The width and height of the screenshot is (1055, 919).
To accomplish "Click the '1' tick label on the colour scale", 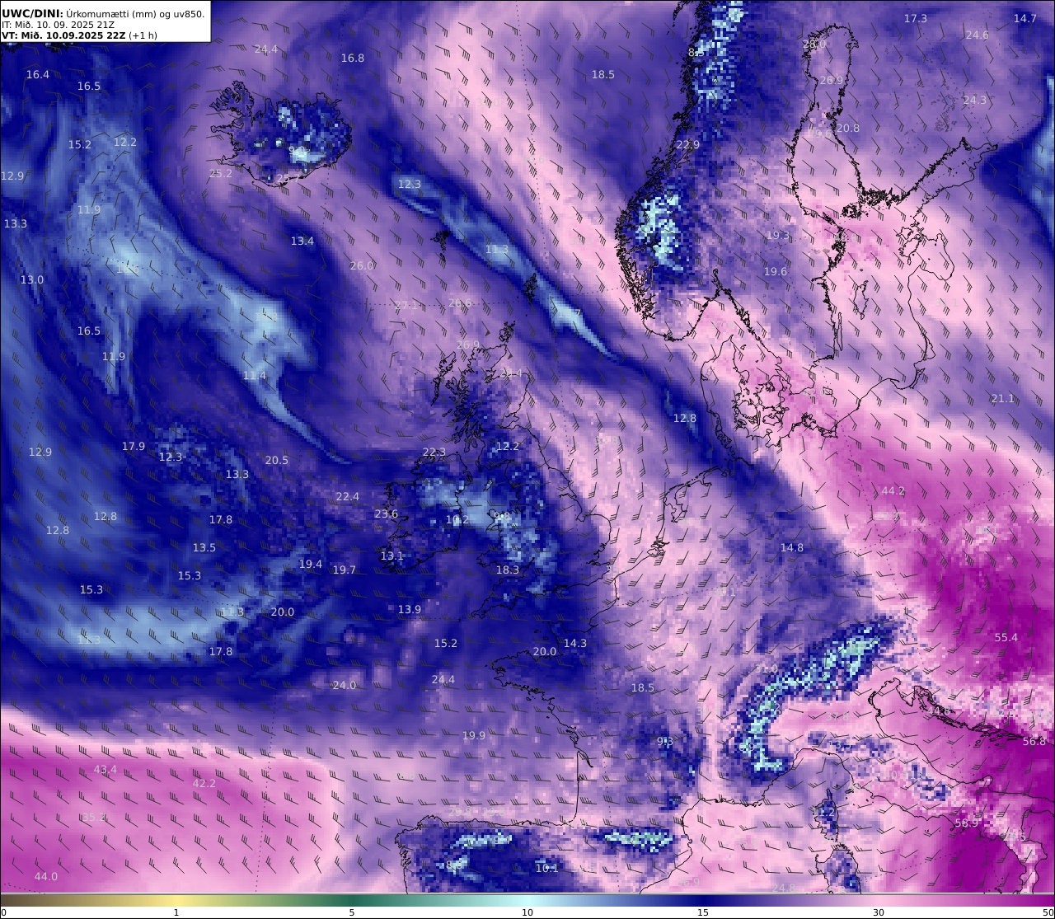I will click(176, 912).
